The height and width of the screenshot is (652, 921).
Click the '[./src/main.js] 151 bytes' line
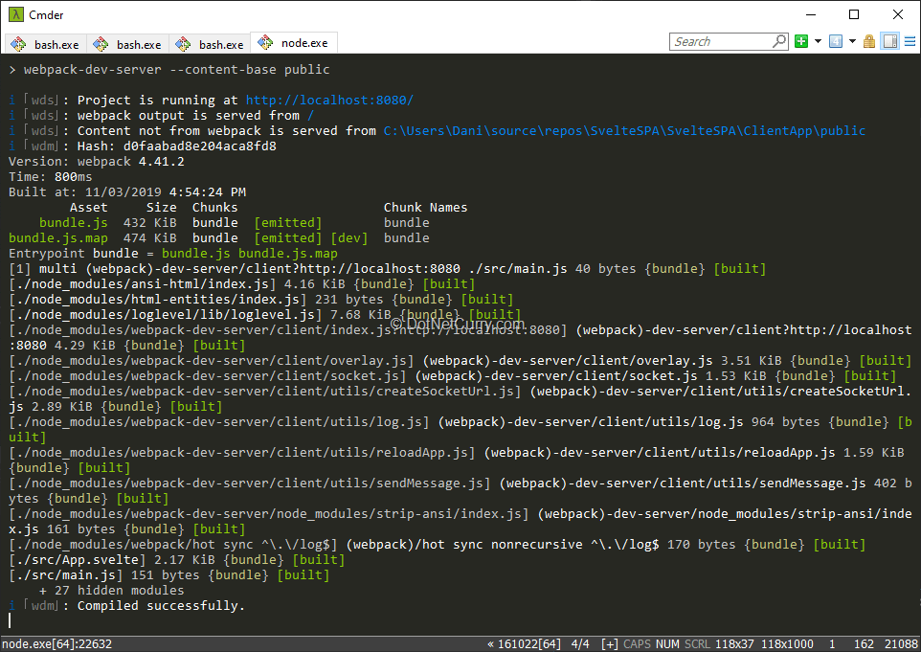pyautogui.click(x=169, y=575)
